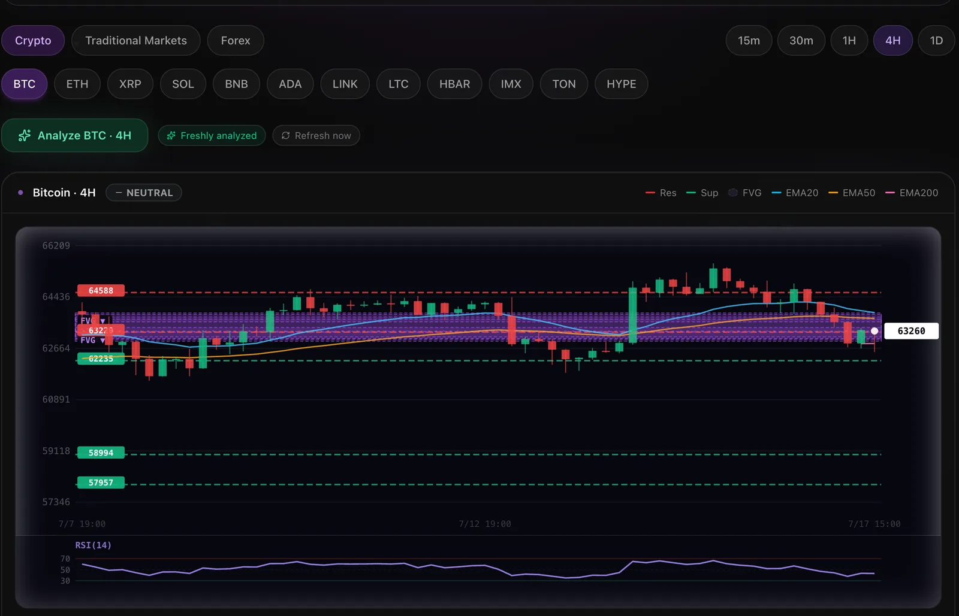The height and width of the screenshot is (616, 959).
Task: Click the 66209 price axis label
Action: click(56, 245)
